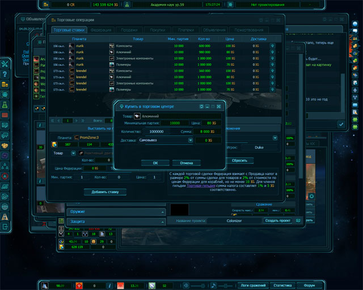The width and height of the screenshot is (363, 290).
Task: Click OK in the buy dialog
Action: (155, 163)
